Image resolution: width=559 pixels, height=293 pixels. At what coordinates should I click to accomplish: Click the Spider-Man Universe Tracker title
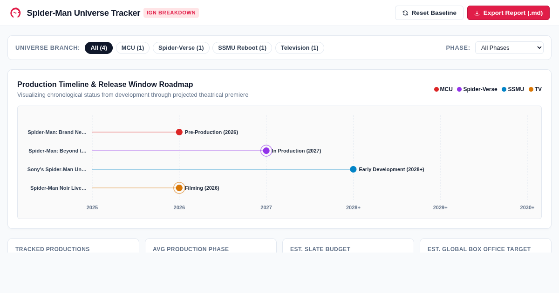click(x=83, y=13)
